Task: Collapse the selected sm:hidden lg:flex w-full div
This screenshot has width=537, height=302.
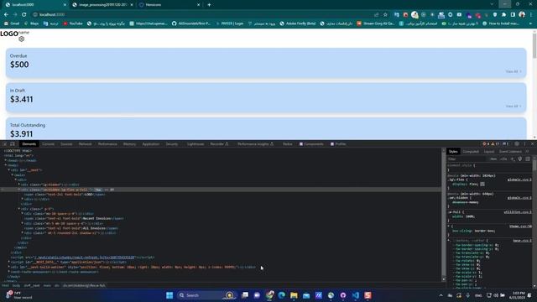Action: pos(18,190)
